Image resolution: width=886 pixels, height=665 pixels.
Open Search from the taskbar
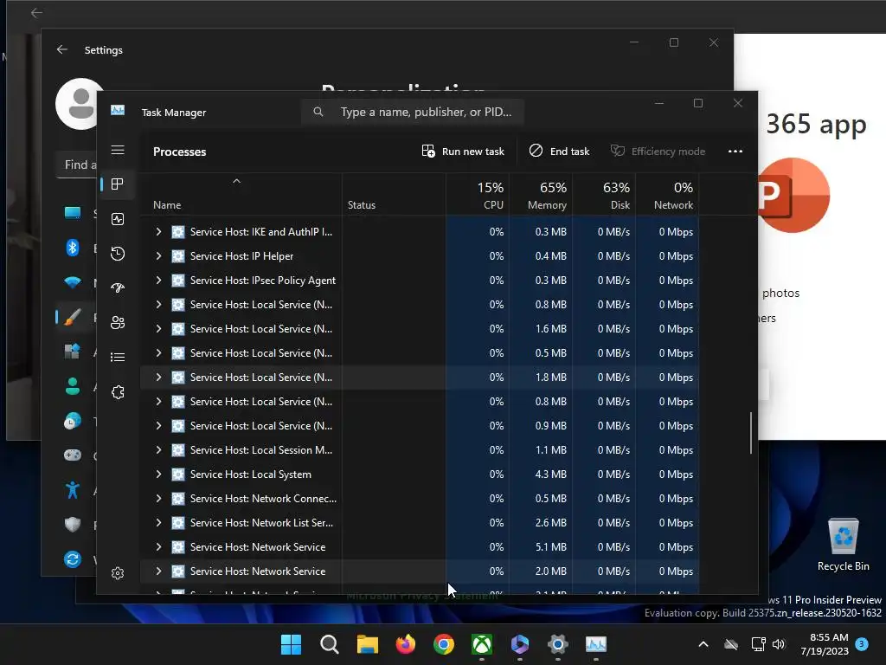click(x=330, y=644)
